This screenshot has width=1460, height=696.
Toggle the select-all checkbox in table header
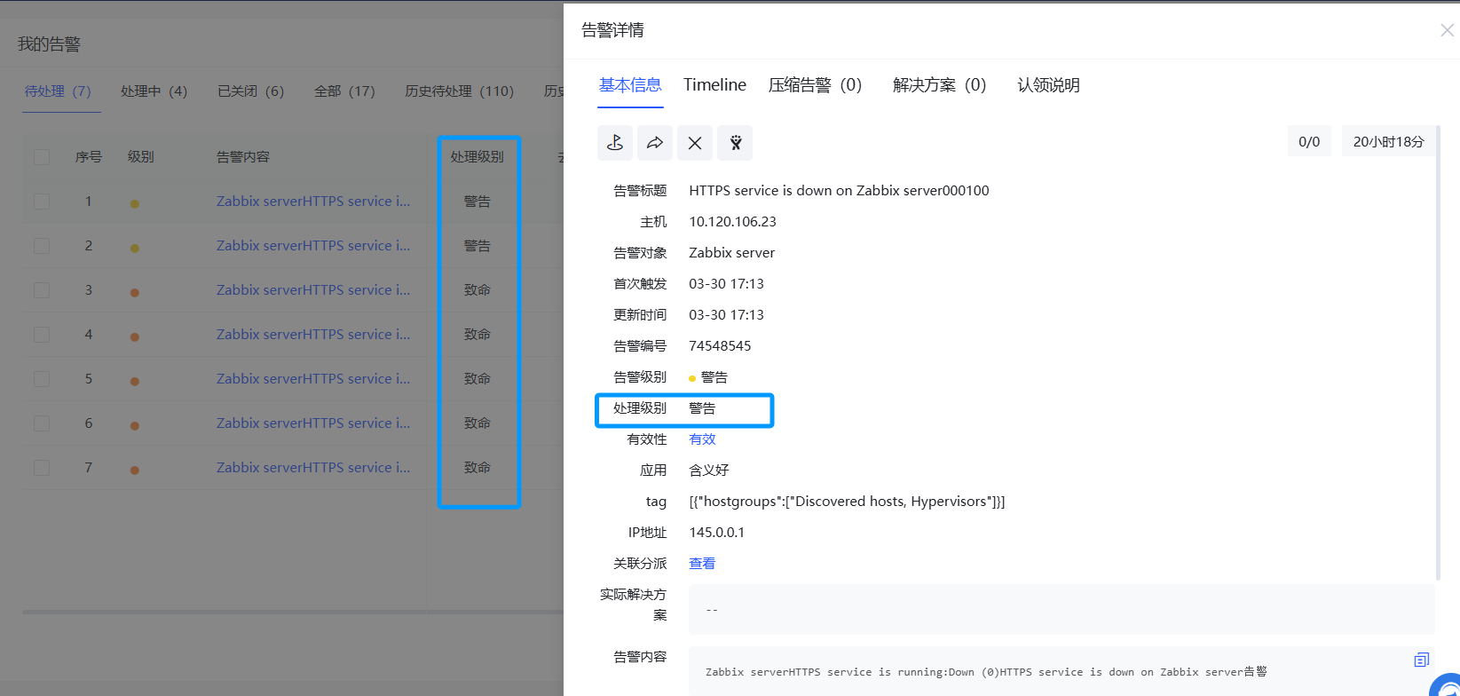pyautogui.click(x=42, y=157)
